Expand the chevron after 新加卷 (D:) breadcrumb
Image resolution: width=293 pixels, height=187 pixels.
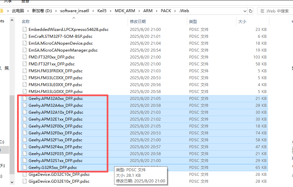pyautogui.click(x=56, y=11)
